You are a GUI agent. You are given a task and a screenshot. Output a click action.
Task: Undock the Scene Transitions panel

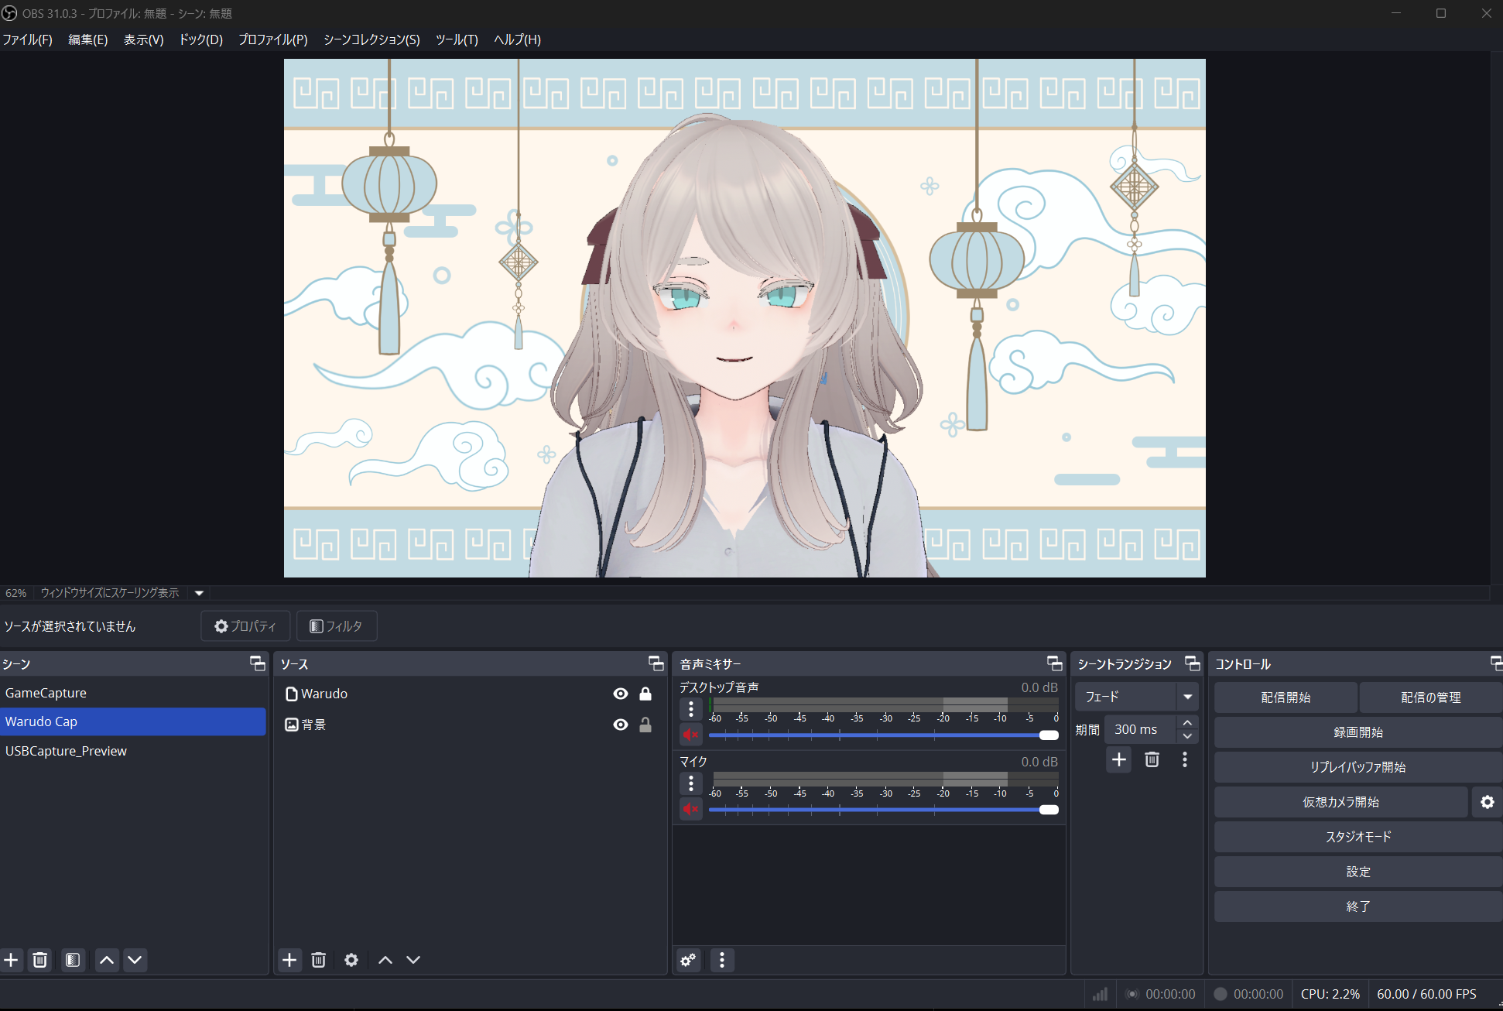coord(1193,663)
